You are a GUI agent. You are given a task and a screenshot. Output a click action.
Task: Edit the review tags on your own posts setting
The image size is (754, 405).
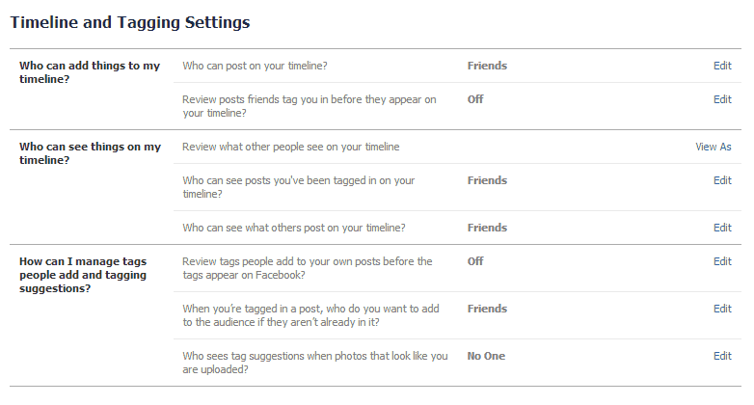tap(722, 261)
